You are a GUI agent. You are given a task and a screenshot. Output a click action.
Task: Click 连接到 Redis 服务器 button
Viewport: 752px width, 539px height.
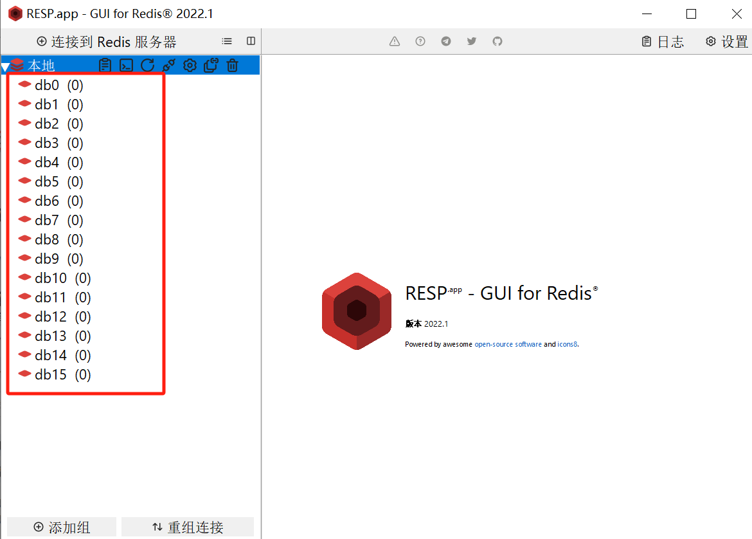point(107,42)
